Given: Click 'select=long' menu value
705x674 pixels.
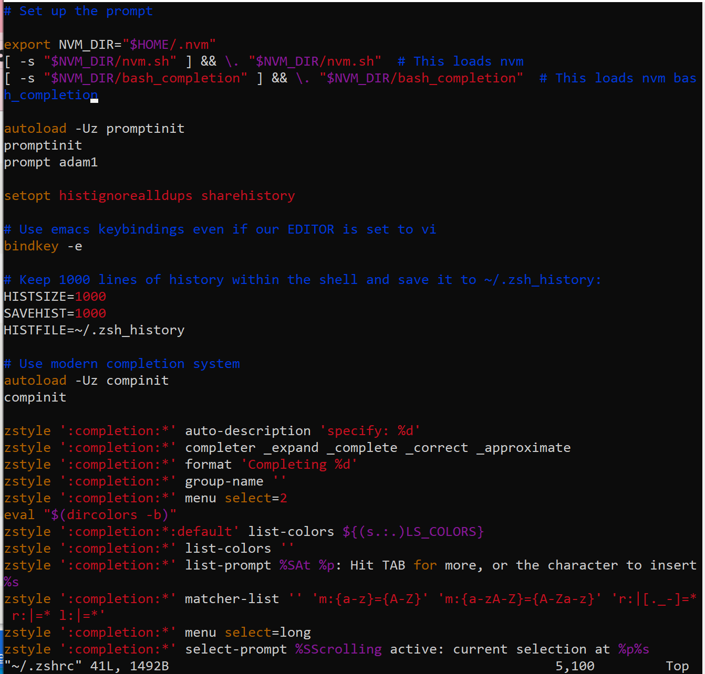Looking at the screenshot, I should click(x=267, y=633).
